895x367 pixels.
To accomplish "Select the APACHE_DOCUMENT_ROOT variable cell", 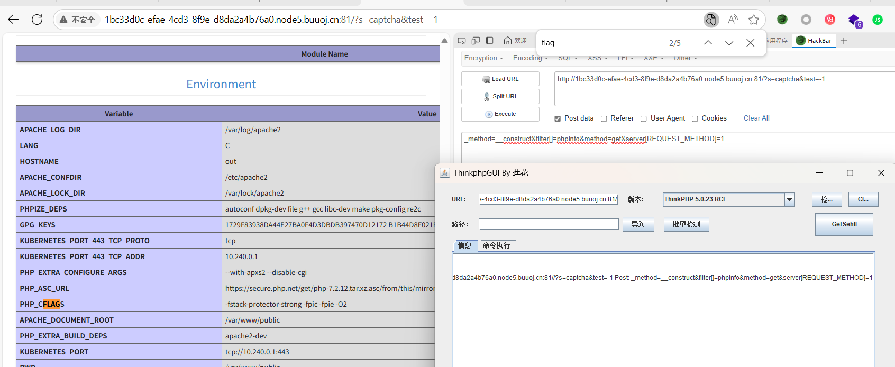I will pyautogui.click(x=119, y=320).
